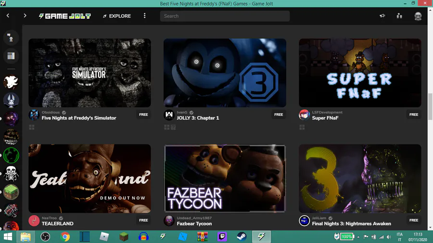Screen dimensions: 433x243
Task: Click LSFDevelopment developer avatar
Action: point(304,115)
